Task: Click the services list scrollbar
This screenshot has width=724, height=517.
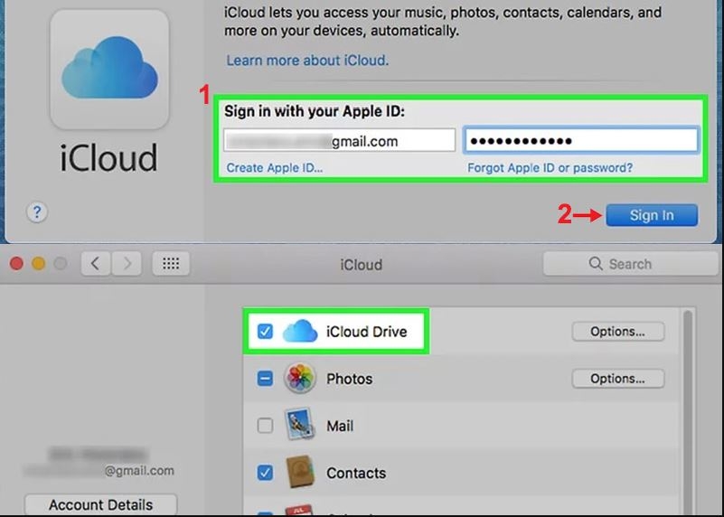Action: [688, 411]
